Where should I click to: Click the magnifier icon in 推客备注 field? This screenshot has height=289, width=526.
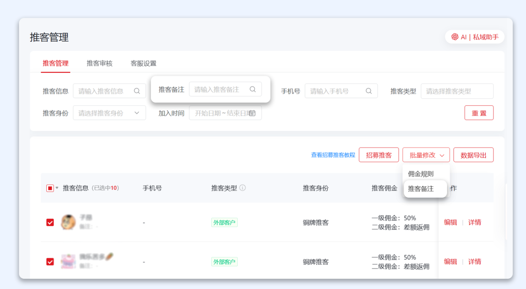coord(253,89)
